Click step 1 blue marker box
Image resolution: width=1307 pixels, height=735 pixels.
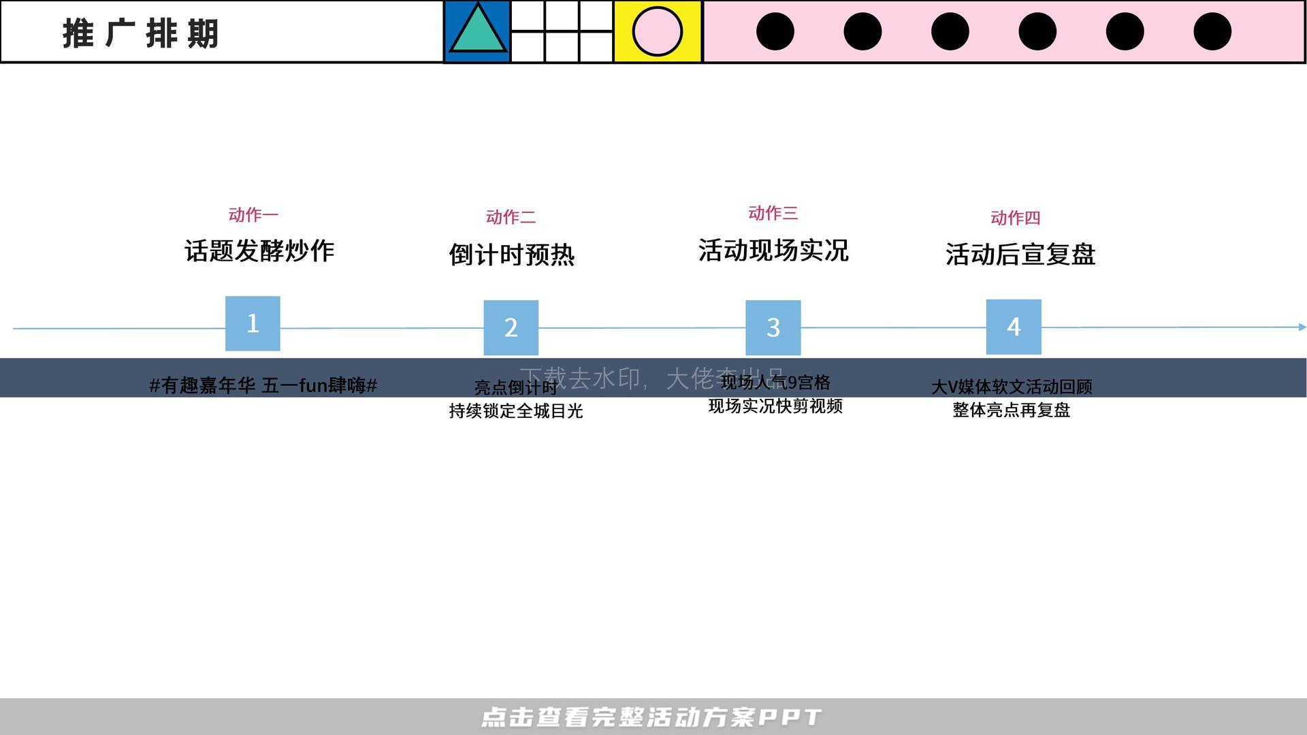click(x=251, y=321)
